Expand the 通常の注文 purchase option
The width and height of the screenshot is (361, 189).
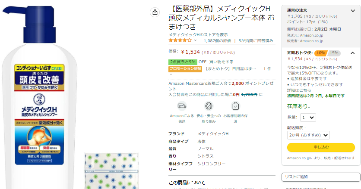[x=353, y=11]
